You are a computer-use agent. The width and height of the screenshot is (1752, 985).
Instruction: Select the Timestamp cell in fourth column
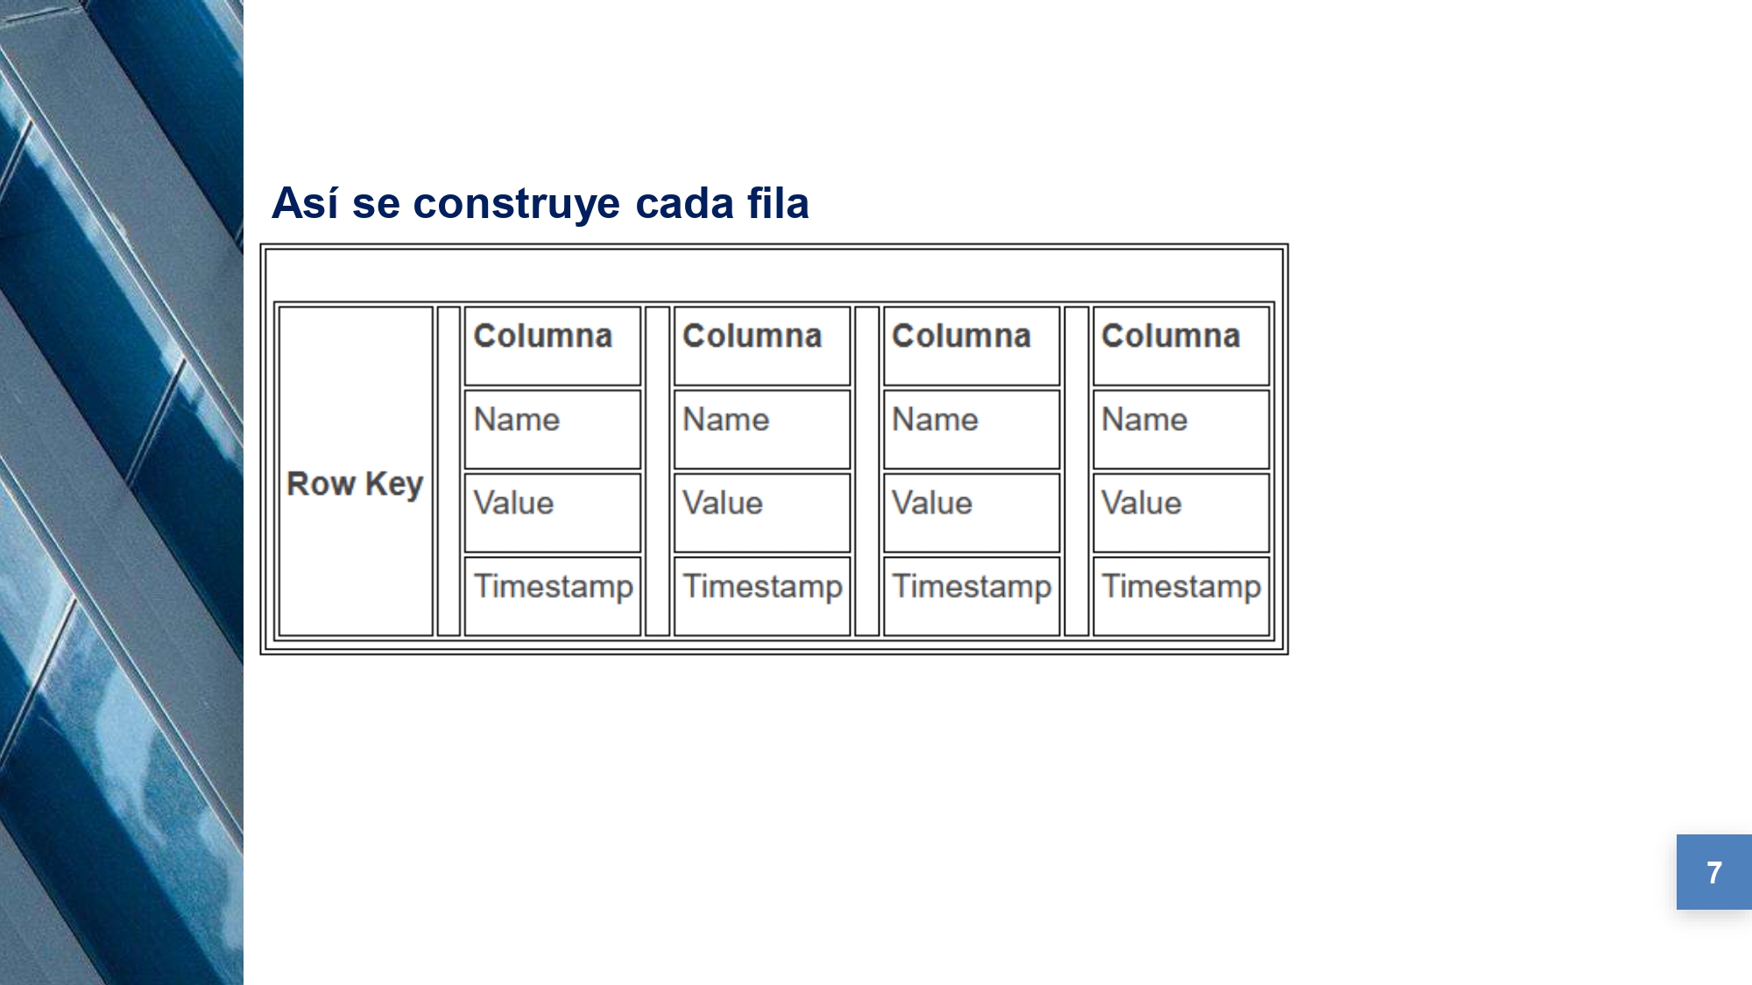(x=1181, y=596)
